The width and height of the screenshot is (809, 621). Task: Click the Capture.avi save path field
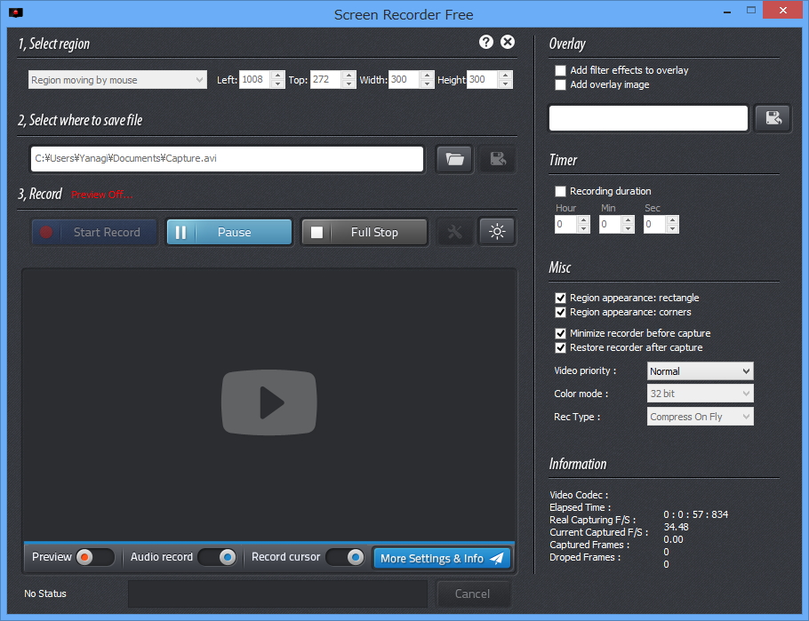coord(227,159)
